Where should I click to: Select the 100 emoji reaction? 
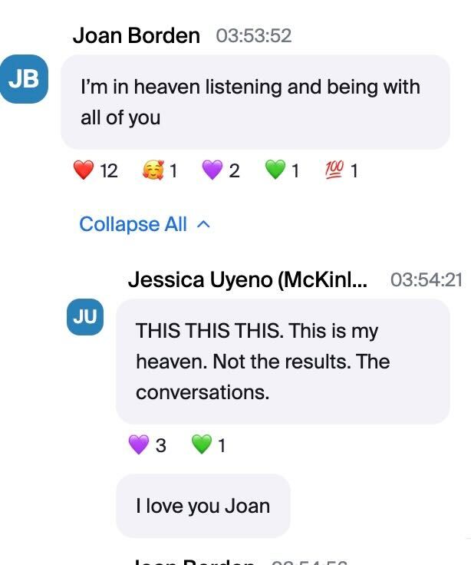tap(342, 170)
